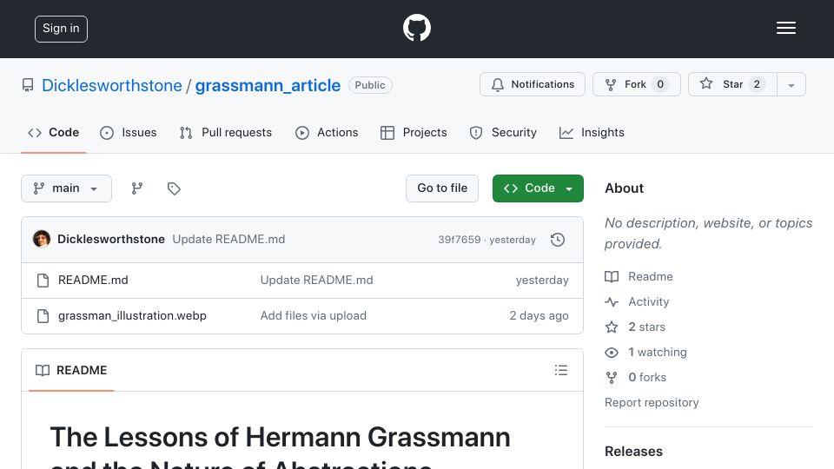Image resolution: width=834 pixels, height=469 pixels.
Task: Select the README tab in the file viewer
Action: (71, 370)
